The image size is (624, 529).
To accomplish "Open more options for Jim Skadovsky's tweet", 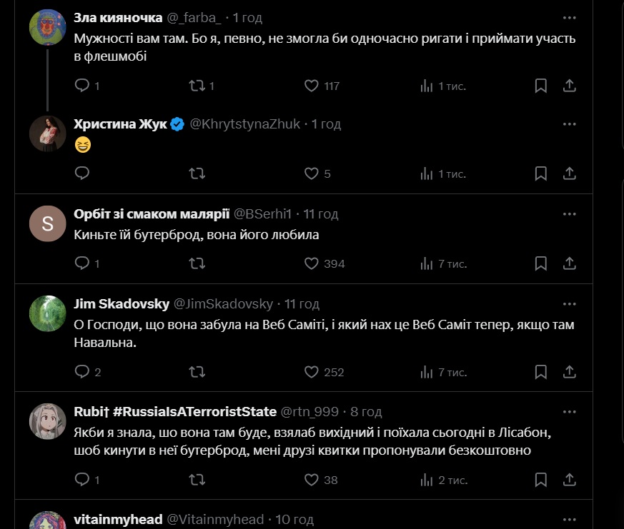I will 569,304.
